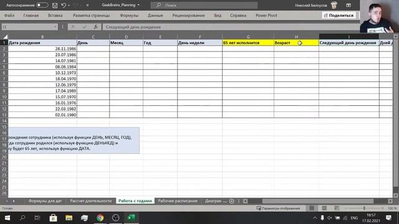The image size is (399, 224).
Task: Switch to Page Break Preview icon
Action: pos(337,208)
